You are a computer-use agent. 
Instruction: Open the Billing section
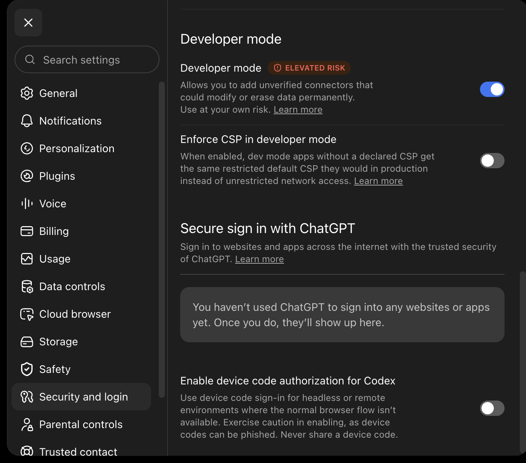(81, 231)
